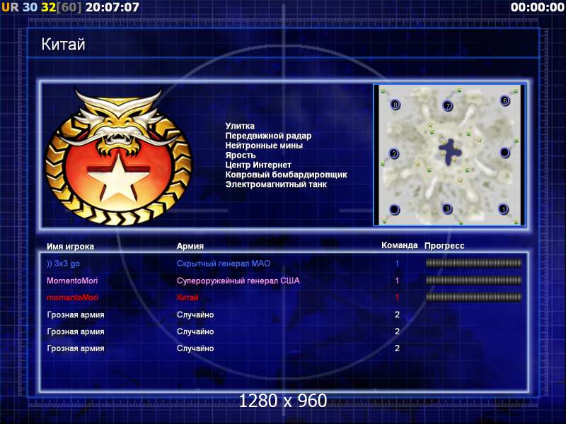The height and width of the screenshot is (424, 566).
Task: Select the Центр Интернет entry
Action: click(x=258, y=165)
